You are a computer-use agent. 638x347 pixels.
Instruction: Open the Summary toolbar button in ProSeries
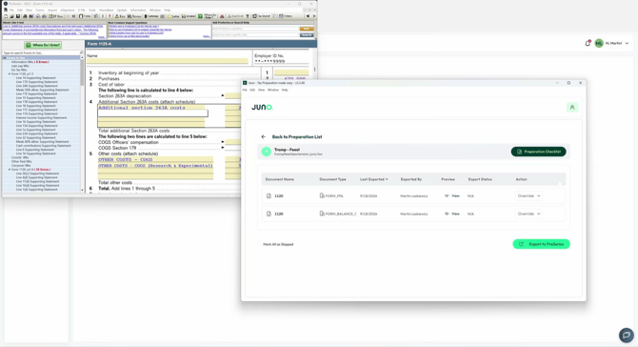(151, 16)
